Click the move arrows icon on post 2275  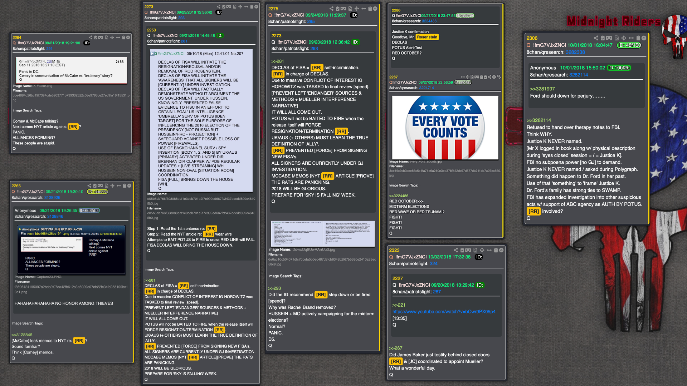tap(357, 9)
